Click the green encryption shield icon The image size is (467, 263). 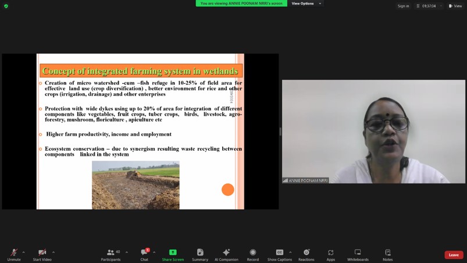tap(6, 6)
